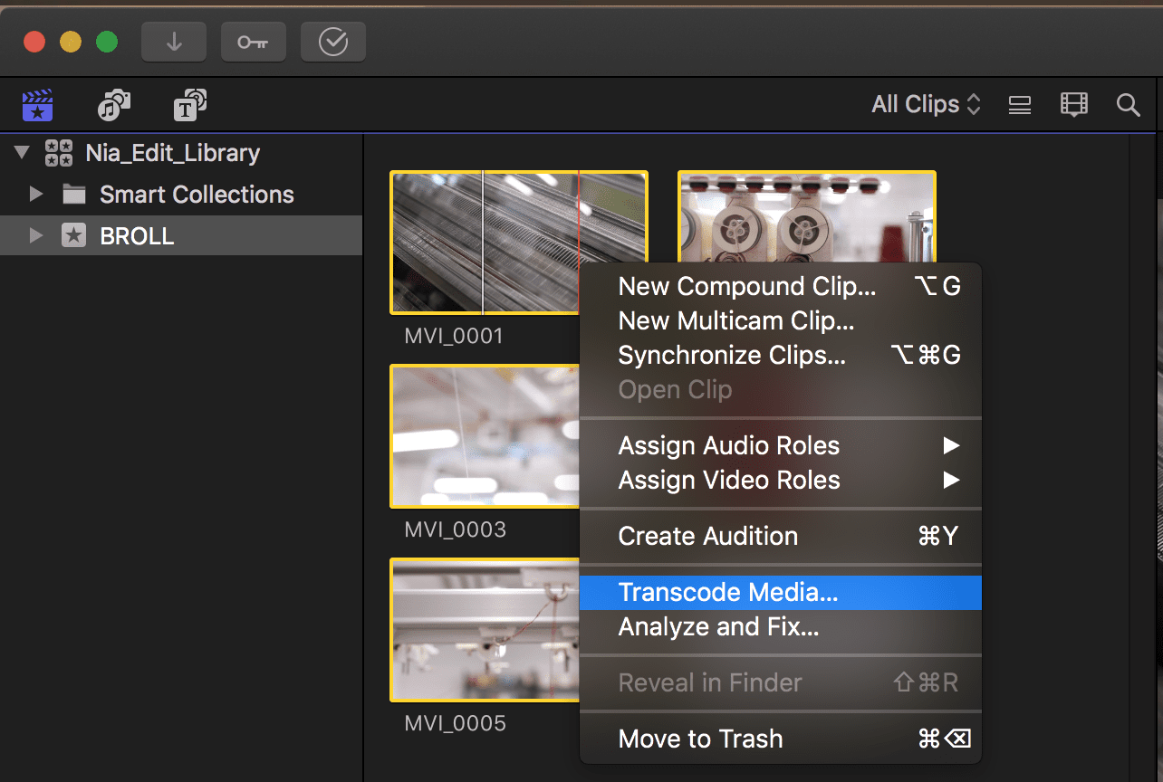Open the Keyword Editor key icon
1163x782 pixels.
(253, 41)
